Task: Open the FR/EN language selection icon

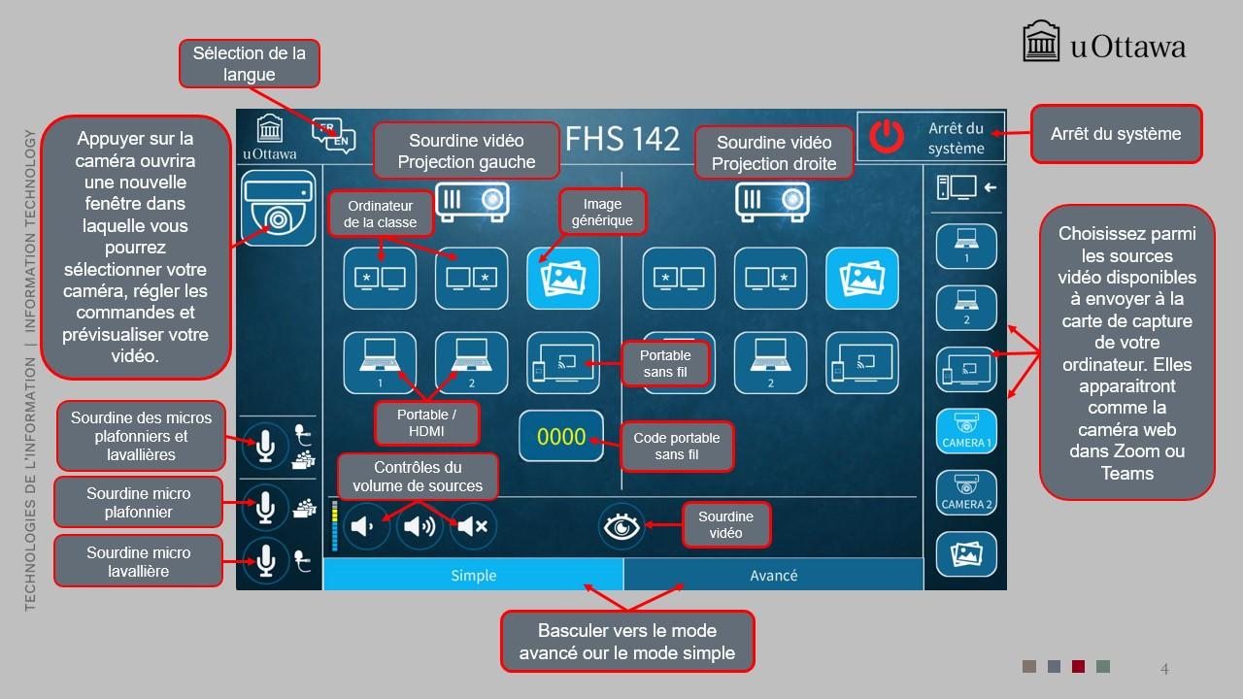Action: pyautogui.click(x=332, y=137)
